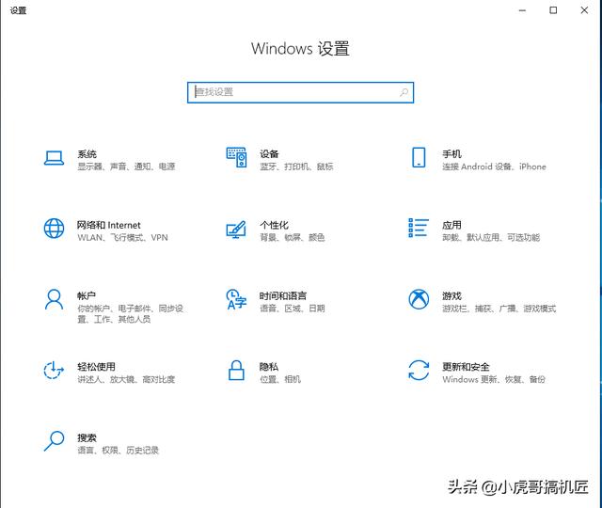This screenshot has width=602, height=508.
Task: Click description 蓝牙、打印机、鼠标
Action: [x=296, y=167]
